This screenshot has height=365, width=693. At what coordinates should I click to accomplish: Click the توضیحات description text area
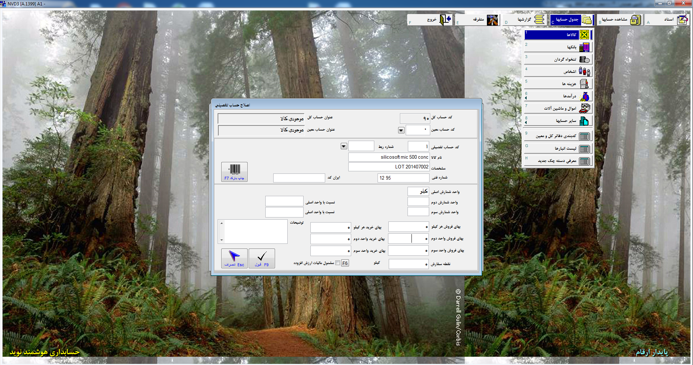pos(256,232)
